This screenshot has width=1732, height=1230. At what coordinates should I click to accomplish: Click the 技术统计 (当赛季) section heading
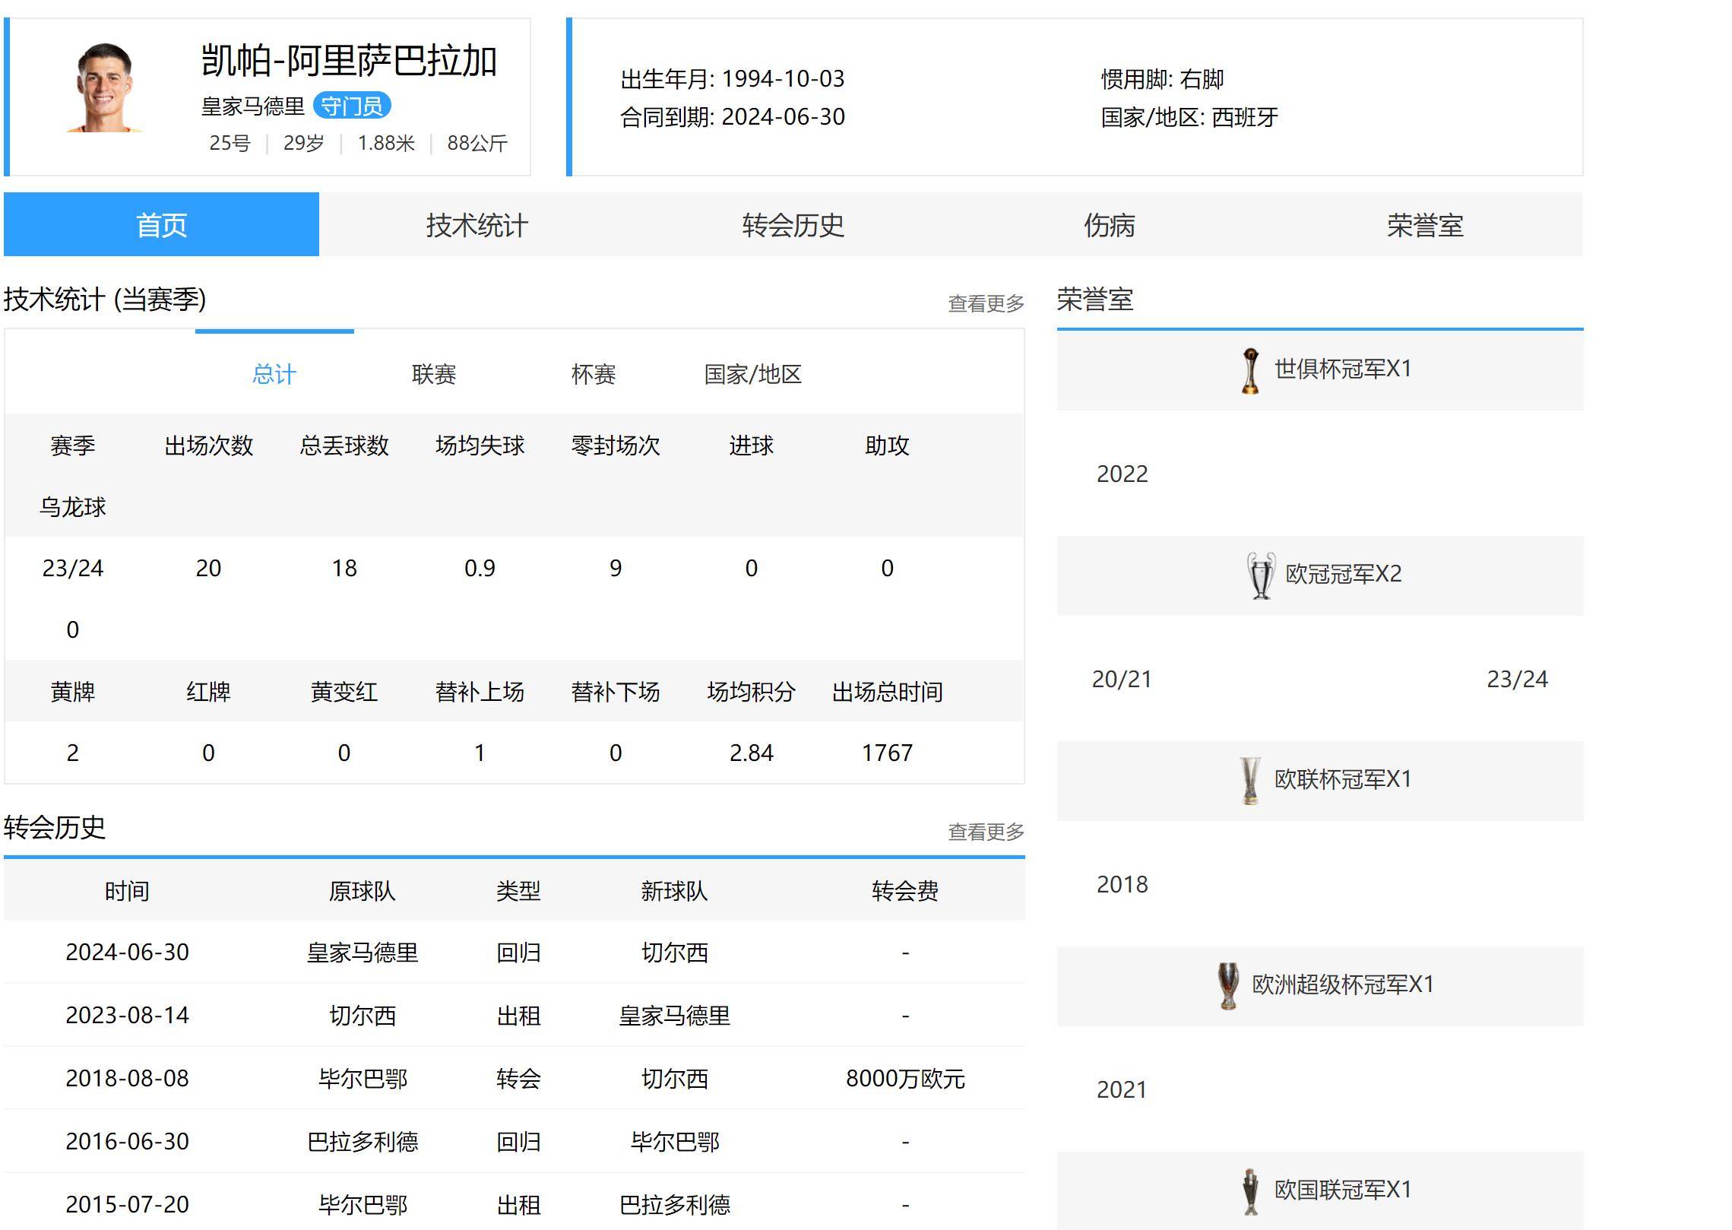tap(105, 299)
